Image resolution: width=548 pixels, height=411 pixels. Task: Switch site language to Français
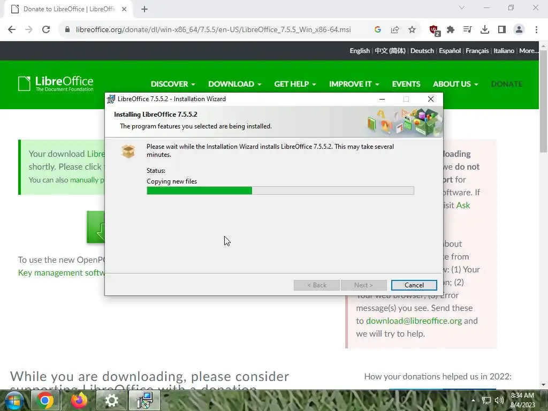477,51
